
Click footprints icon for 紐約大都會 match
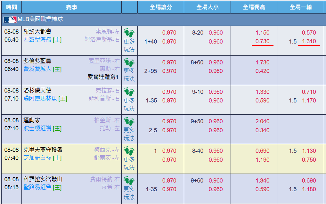point(129,33)
